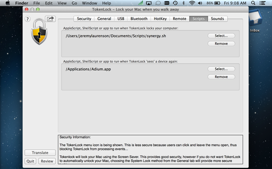Open Spotlight search magnifier

253,3
